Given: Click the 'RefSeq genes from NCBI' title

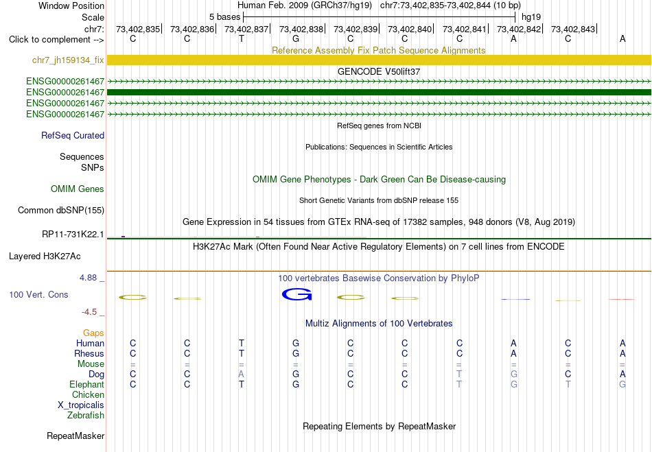Looking at the screenshot, I should click(x=379, y=126).
